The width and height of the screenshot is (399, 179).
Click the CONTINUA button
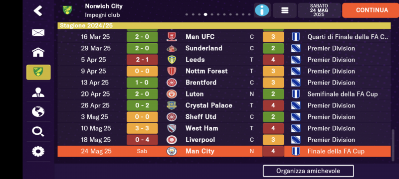click(x=372, y=10)
